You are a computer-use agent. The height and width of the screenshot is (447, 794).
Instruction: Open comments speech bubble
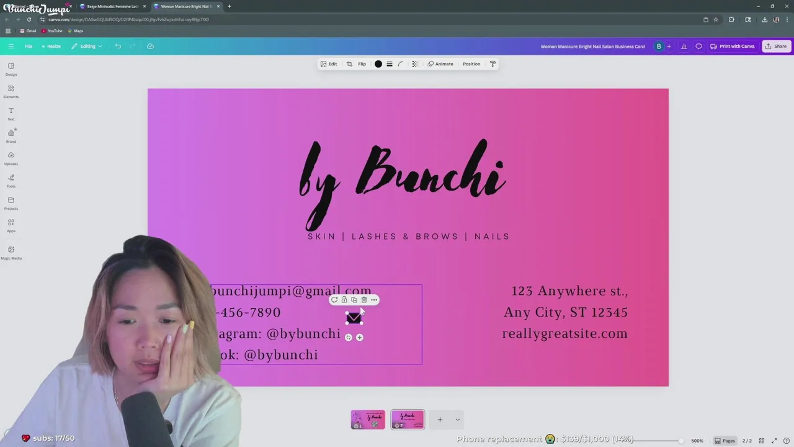(698, 46)
